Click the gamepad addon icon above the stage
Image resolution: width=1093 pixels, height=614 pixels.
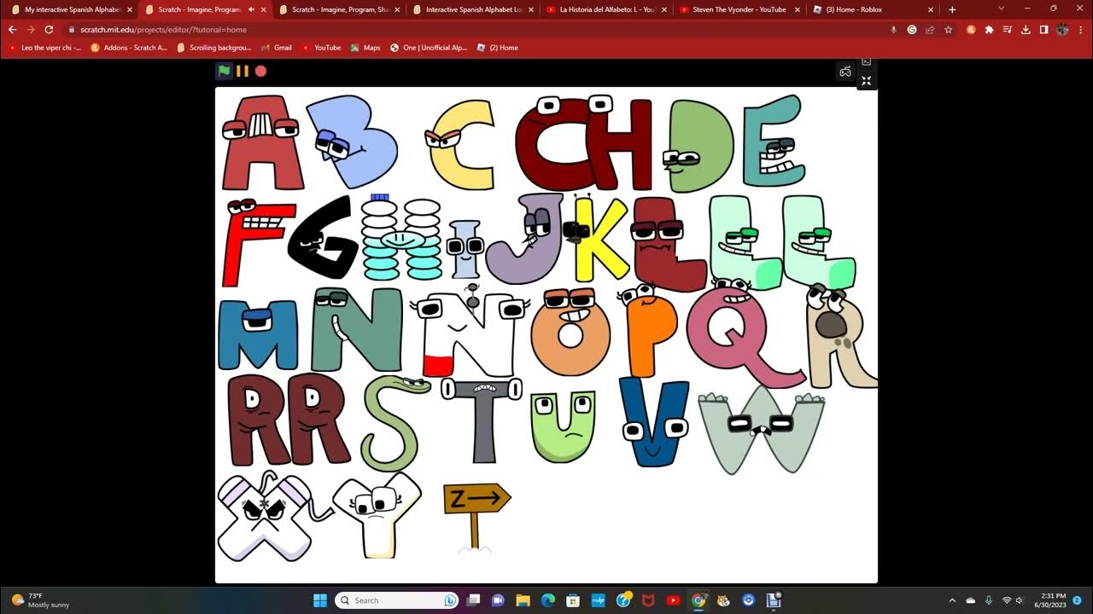(x=845, y=72)
